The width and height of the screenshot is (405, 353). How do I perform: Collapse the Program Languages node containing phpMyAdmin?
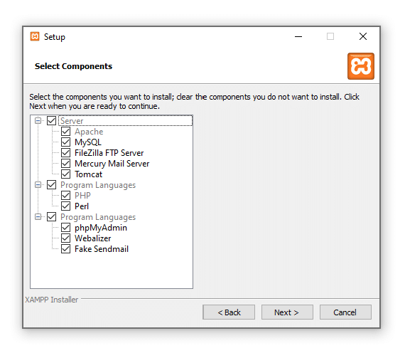tap(38, 217)
